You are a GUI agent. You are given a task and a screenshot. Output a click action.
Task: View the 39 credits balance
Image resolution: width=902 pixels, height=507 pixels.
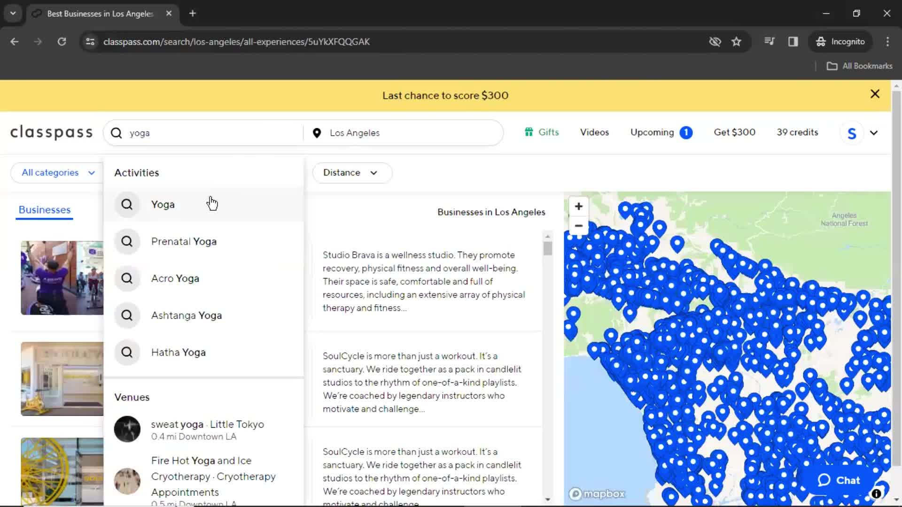click(x=797, y=132)
